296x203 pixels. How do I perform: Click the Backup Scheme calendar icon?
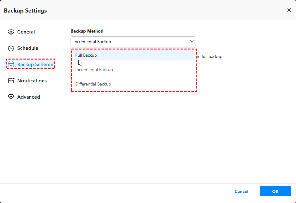click(x=11, y=65)
